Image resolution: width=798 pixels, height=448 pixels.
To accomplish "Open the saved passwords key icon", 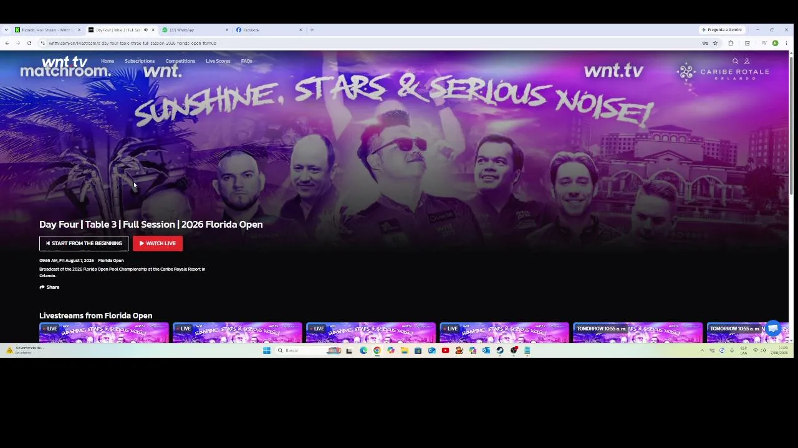I will click(705, 43).
